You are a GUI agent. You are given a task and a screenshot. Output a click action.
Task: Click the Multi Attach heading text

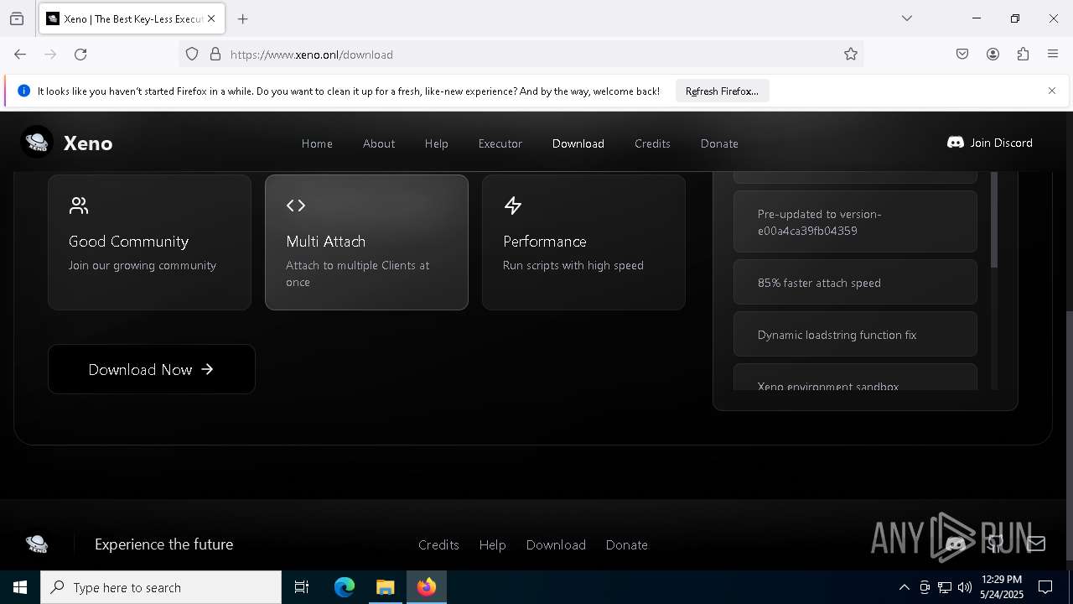point(325,242)
